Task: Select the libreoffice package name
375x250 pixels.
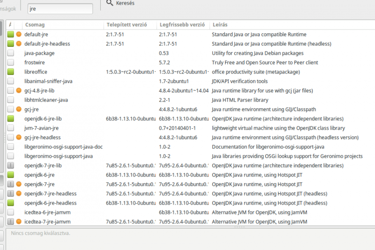Action: click(x=36, y=72)
